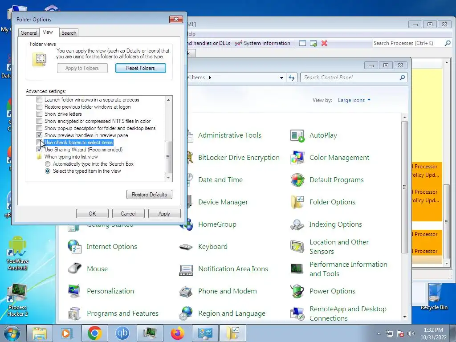Click the Control Panel scroll down arrow
This screenshot has height=342, width=456.
tap(404, 317)
